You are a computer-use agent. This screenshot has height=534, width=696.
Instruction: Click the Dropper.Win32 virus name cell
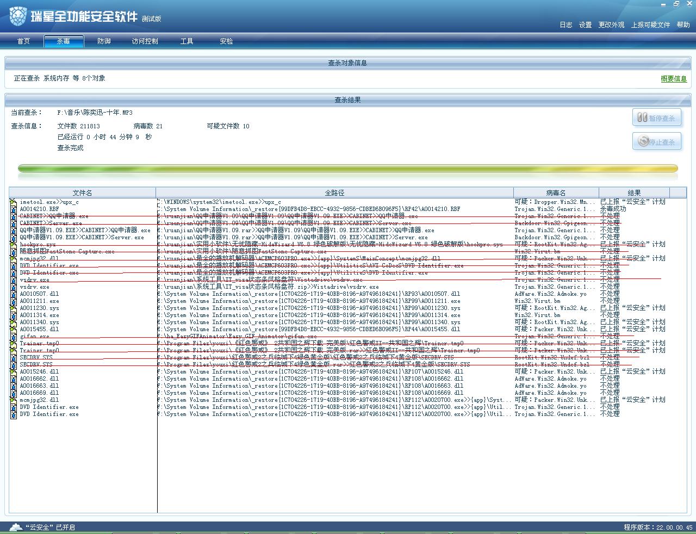coord(555,202)
